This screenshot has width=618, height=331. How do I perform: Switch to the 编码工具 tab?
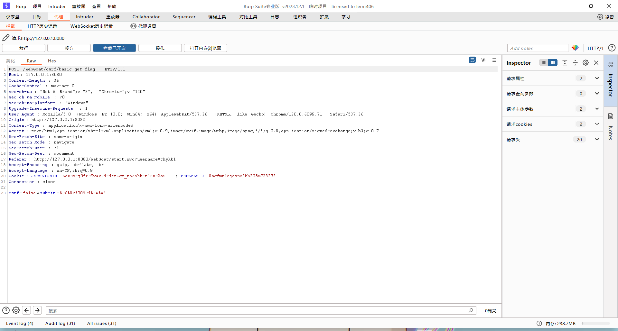(217, 17)
